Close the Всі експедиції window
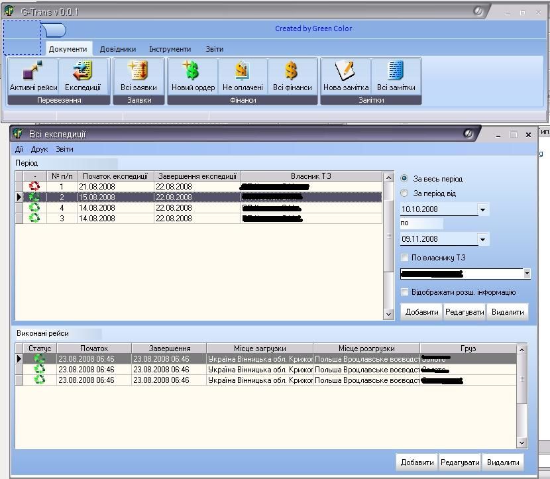The image size is (550, 479). (528, 135)
